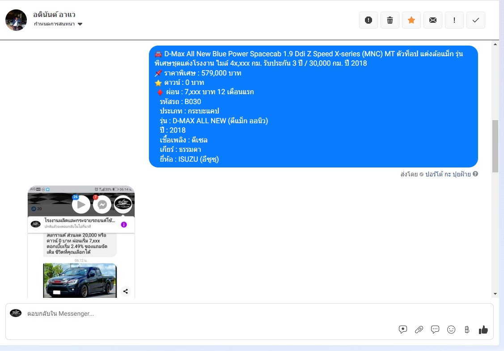The width and height of the screenshot is (504, 351).
Task: Mark conversation unread with envelope icon
Action: click(433, 20)
